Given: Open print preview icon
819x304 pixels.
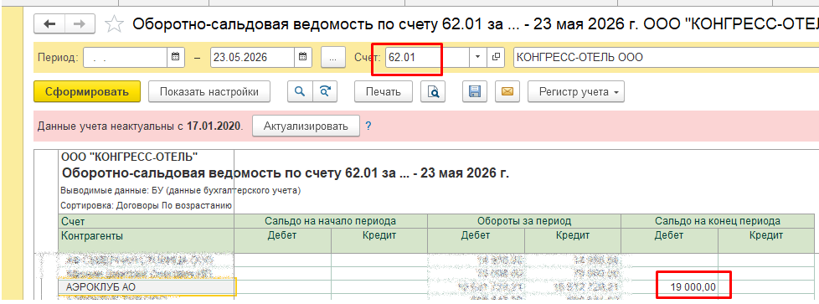Looking at the screenshot, I should [434, 92].
